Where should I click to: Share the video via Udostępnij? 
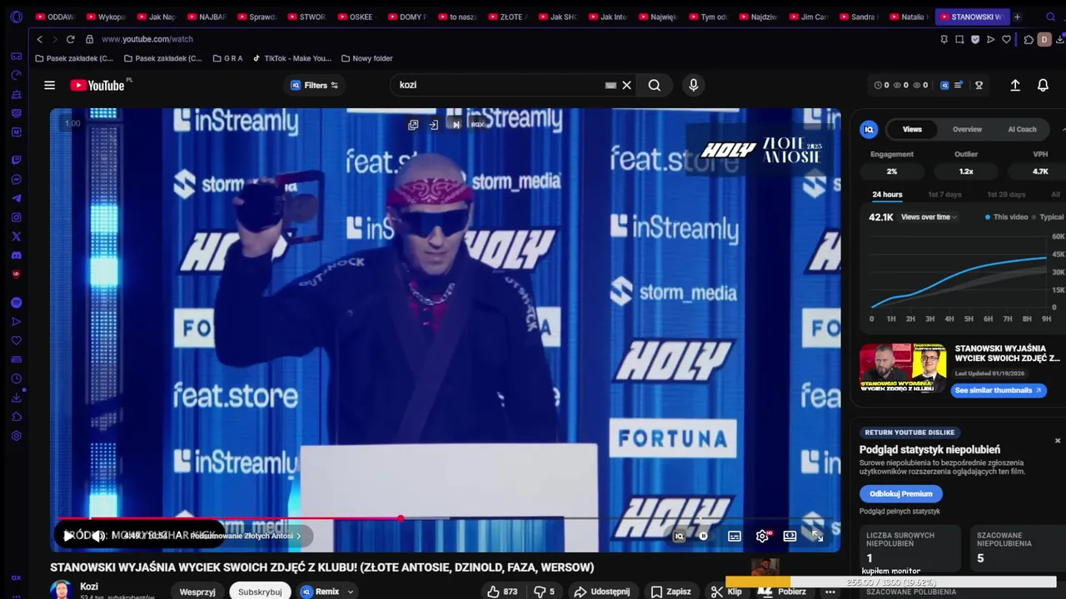point(601,592)
